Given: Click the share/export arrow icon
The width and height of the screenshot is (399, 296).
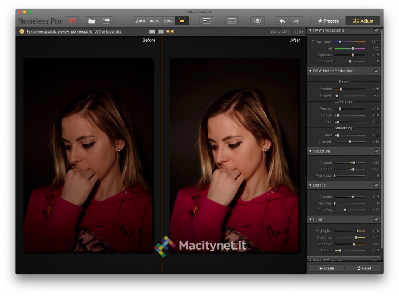Looking at the screenshot, I should point(106,21).
